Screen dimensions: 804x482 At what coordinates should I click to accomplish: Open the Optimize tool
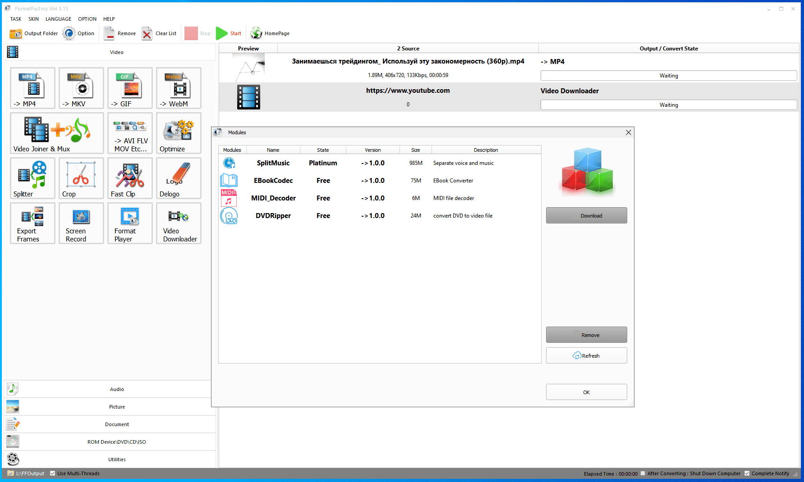(179, 133)
